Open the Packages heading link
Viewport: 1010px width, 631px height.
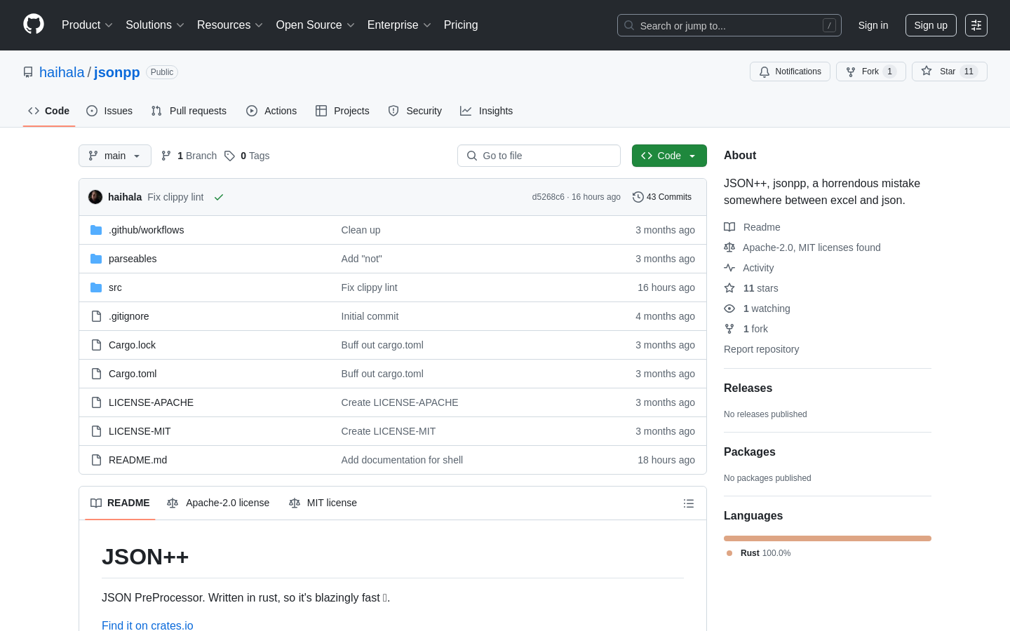click(749, 452)
